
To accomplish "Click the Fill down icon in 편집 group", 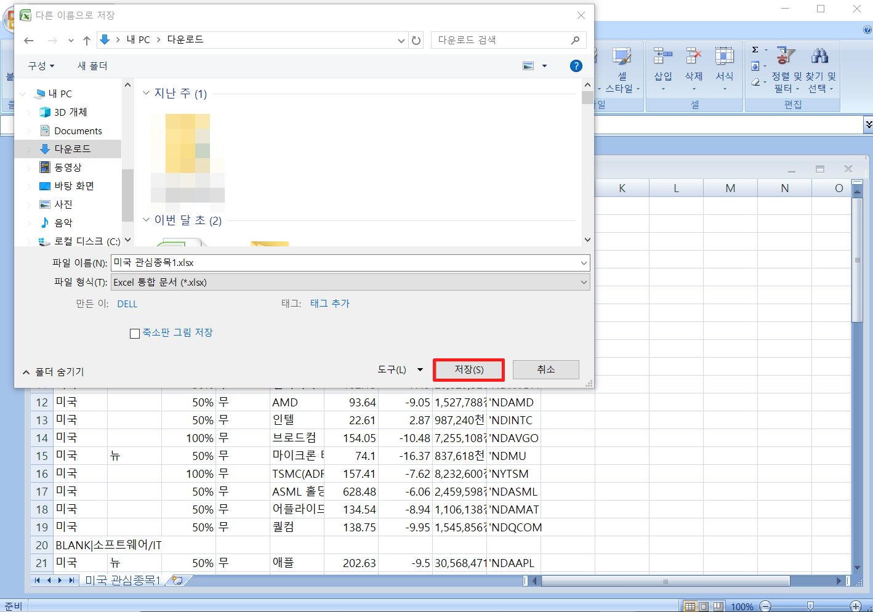I will [755, 66].
